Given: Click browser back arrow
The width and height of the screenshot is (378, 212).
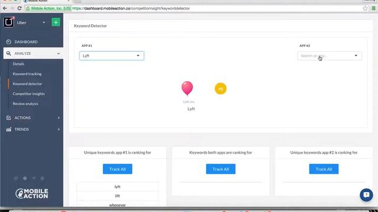Looking at the screenshot, I should click(x=5, y=8).
